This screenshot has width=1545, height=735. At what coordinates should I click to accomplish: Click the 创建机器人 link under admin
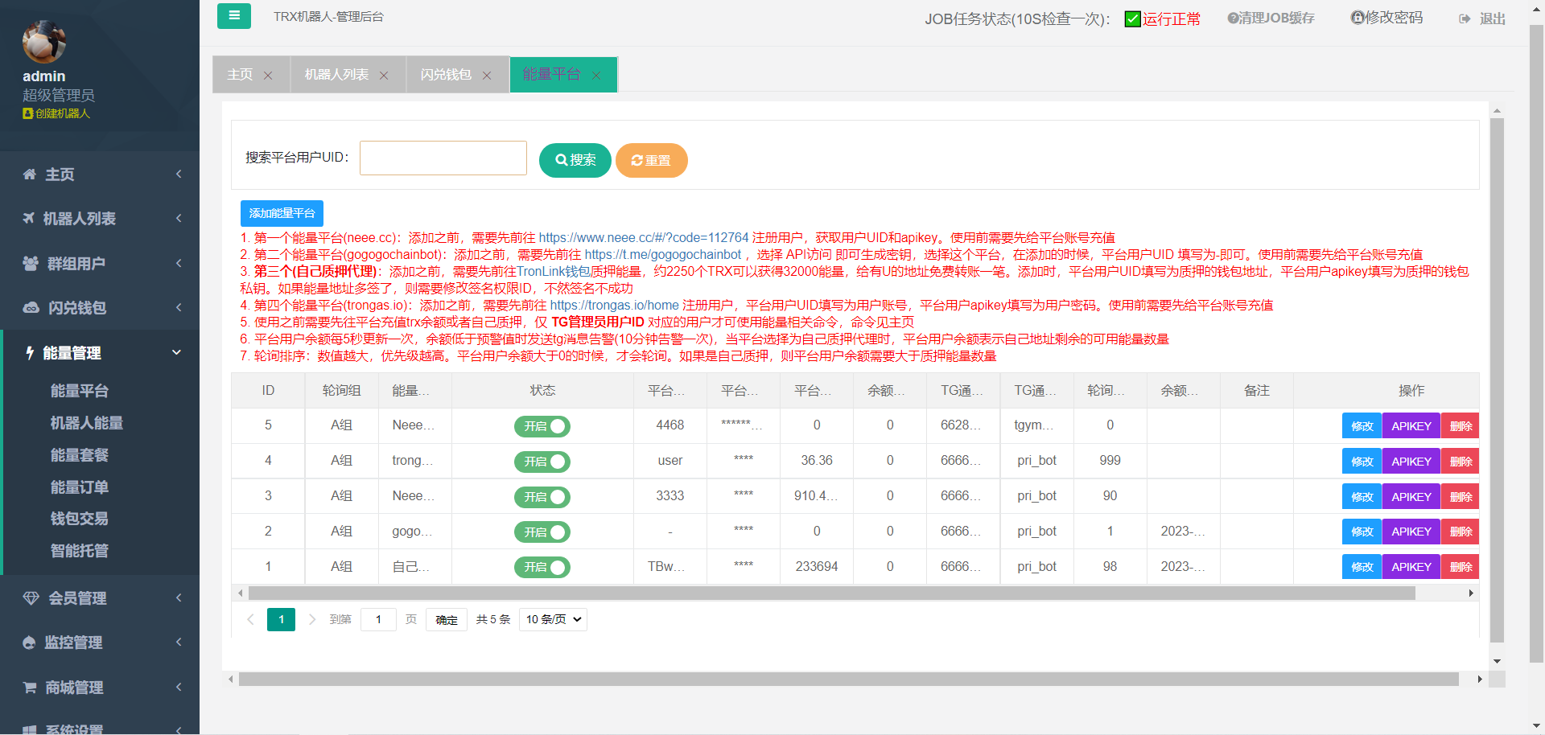point(56,113)
